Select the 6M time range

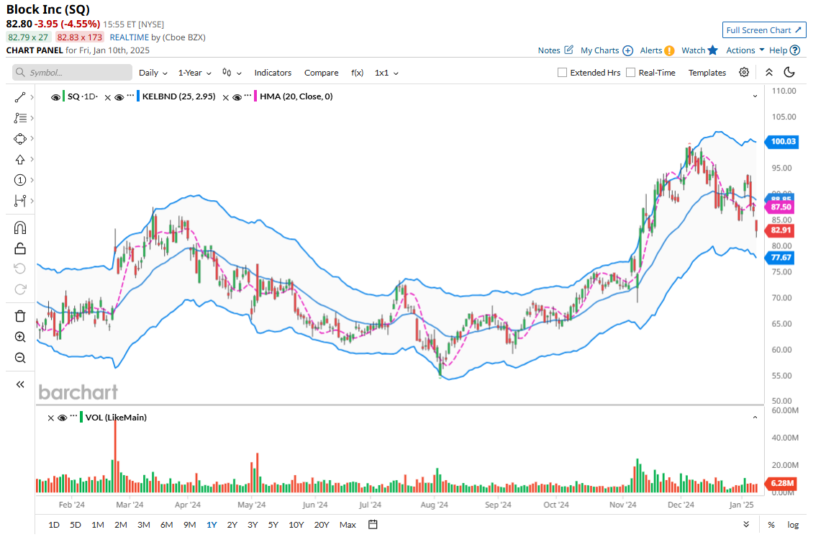(166, 525)
